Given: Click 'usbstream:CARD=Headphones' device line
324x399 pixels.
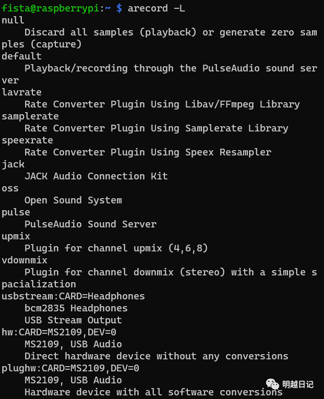Looking at the screenshot, I should tap(73, 296).
